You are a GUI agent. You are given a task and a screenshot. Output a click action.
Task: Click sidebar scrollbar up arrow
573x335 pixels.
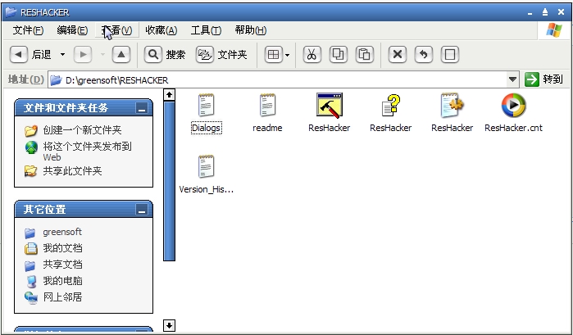click(169, 95)
